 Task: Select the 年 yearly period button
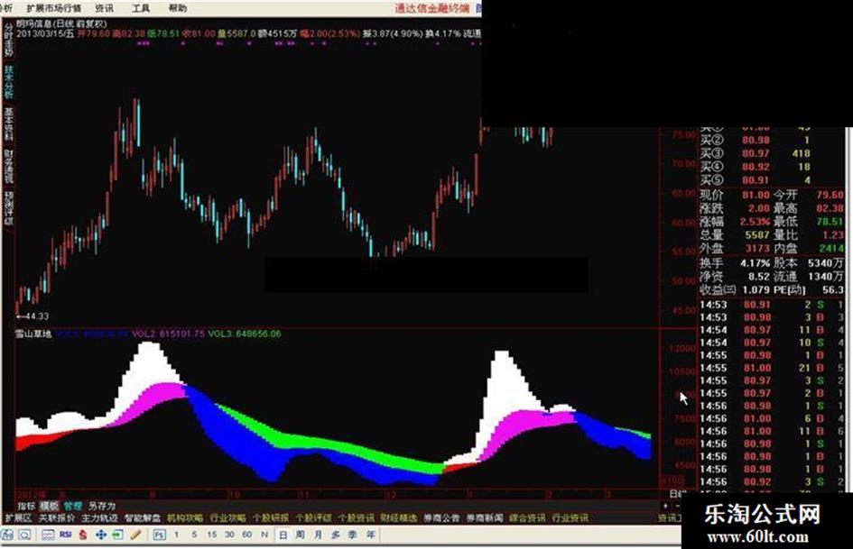pyautogui.click(x=371, y=535)
